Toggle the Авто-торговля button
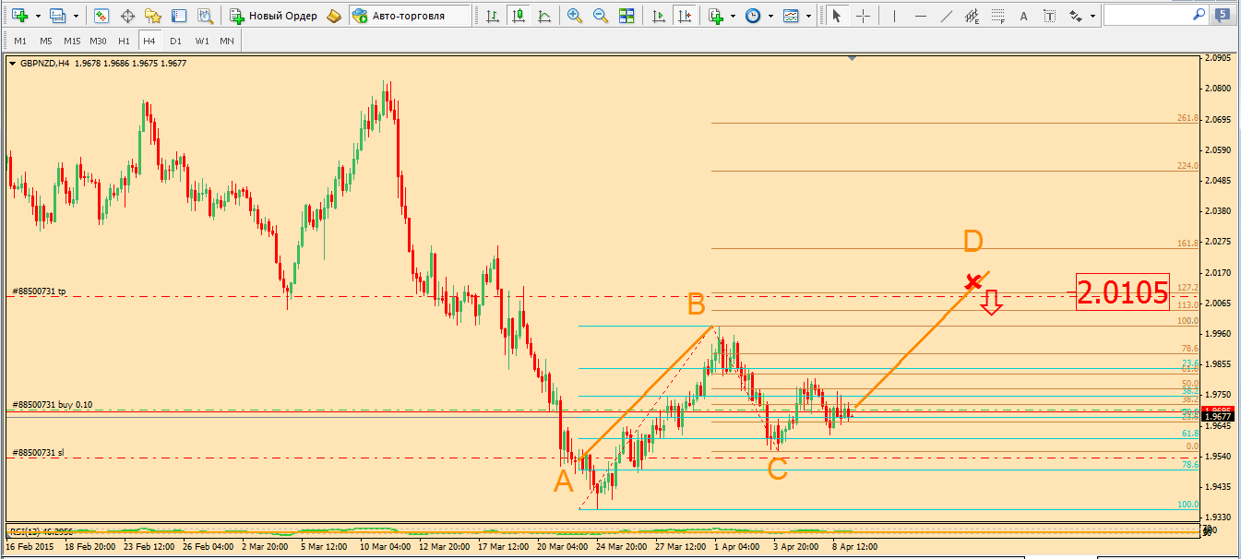Screen dimensions: 1241x559 [x=410, y=16]
